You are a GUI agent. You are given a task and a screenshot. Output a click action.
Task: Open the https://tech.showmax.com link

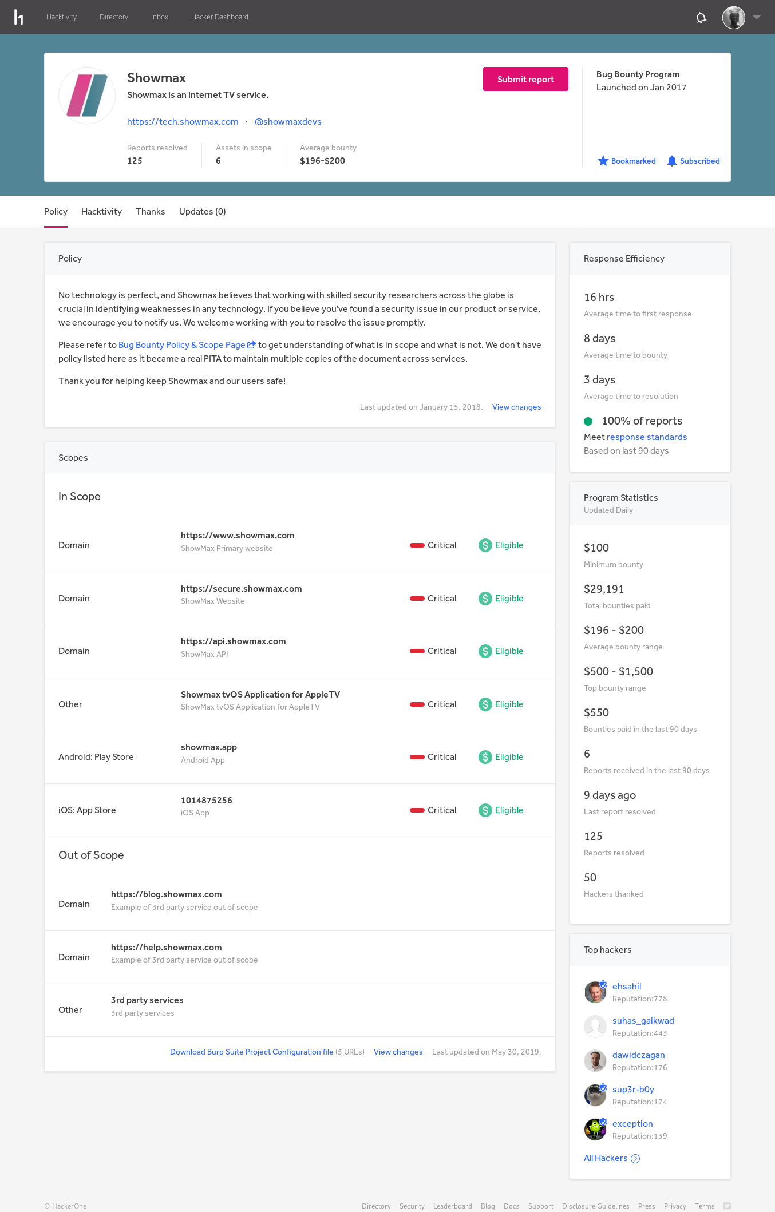point(183,121)
